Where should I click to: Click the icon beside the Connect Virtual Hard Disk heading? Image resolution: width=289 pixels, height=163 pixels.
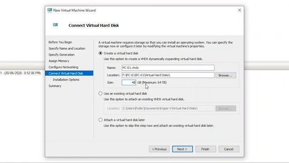click(55, 25)
